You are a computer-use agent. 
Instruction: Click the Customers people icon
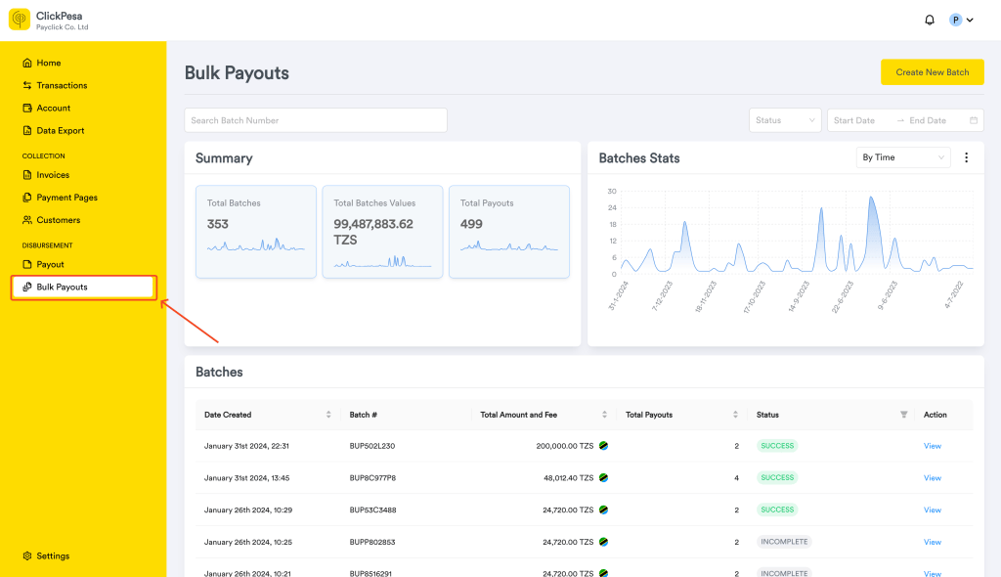26,220
